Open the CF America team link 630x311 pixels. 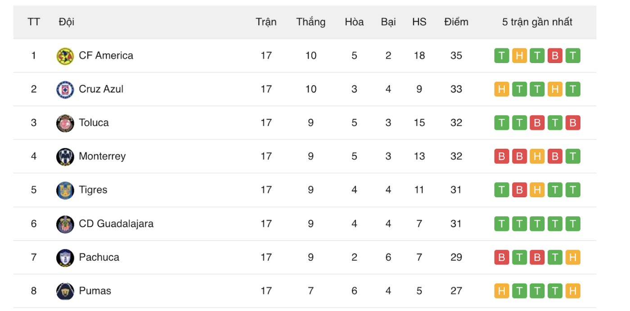tap(106, 56)
